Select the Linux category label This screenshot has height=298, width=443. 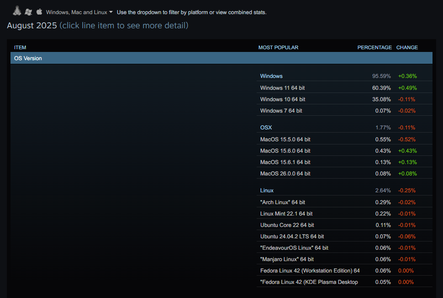click(x=267, y=190)
